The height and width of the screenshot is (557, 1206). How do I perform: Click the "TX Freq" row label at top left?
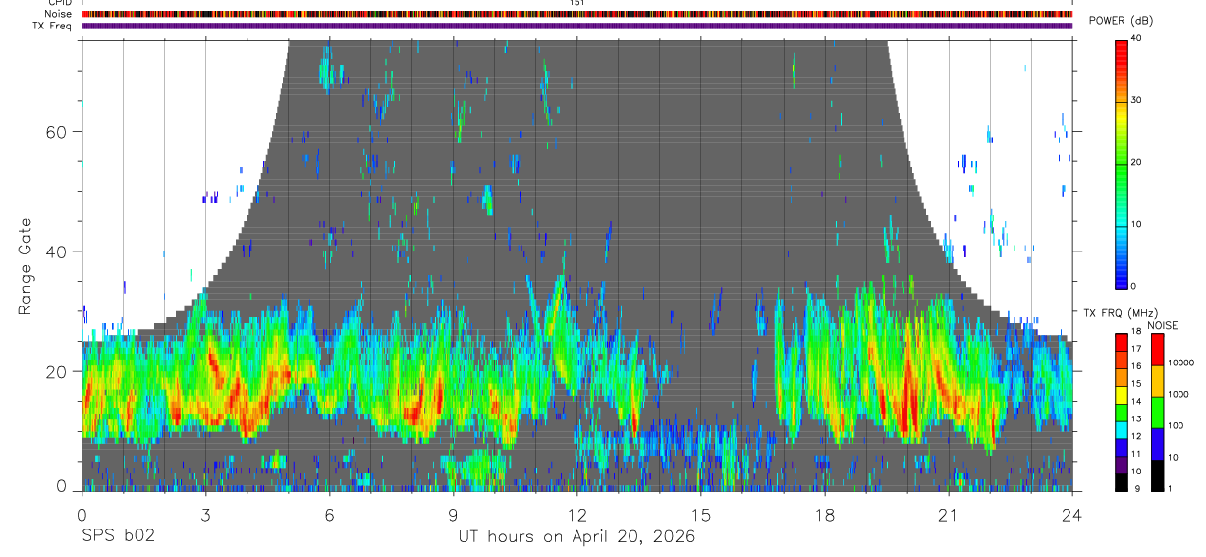point(52,26)
